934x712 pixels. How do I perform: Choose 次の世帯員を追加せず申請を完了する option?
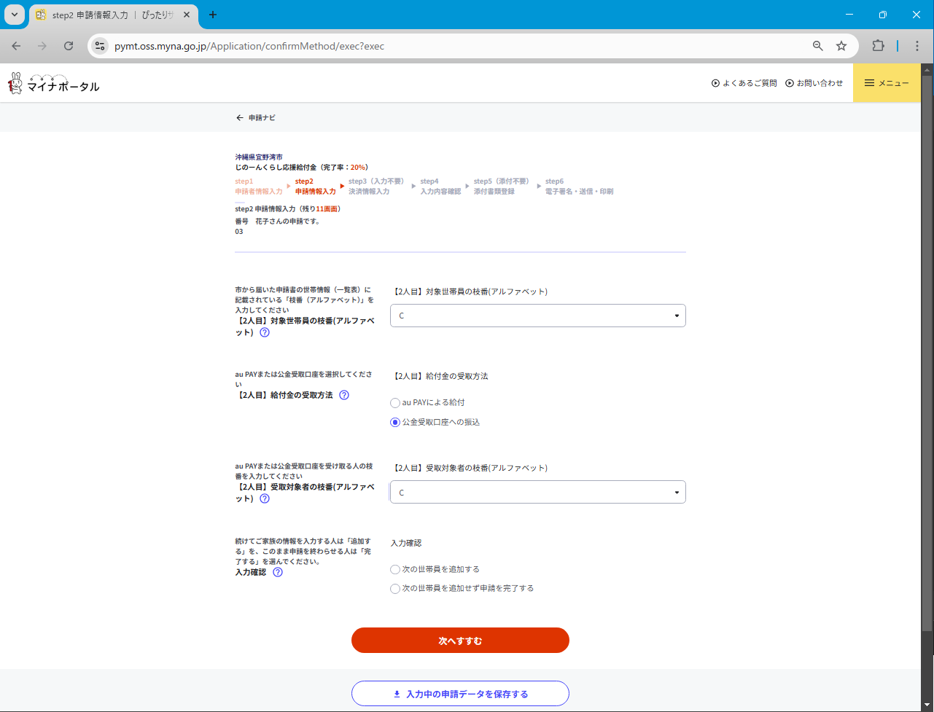pyautogui.click(x=395, y=589)
